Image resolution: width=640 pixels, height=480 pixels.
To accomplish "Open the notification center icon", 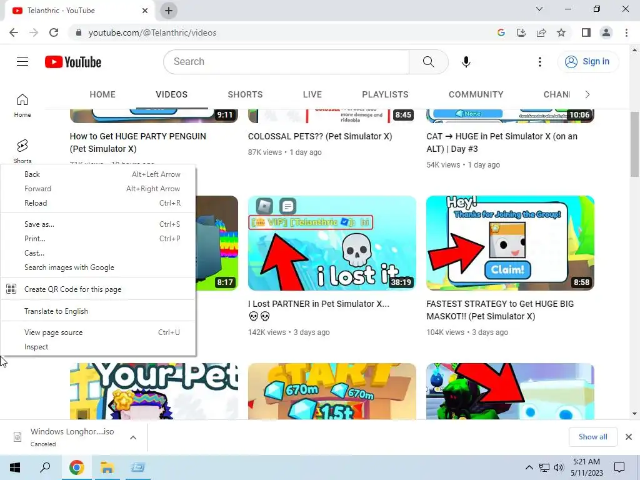I will pyautogui.click(x=619, y=467).
